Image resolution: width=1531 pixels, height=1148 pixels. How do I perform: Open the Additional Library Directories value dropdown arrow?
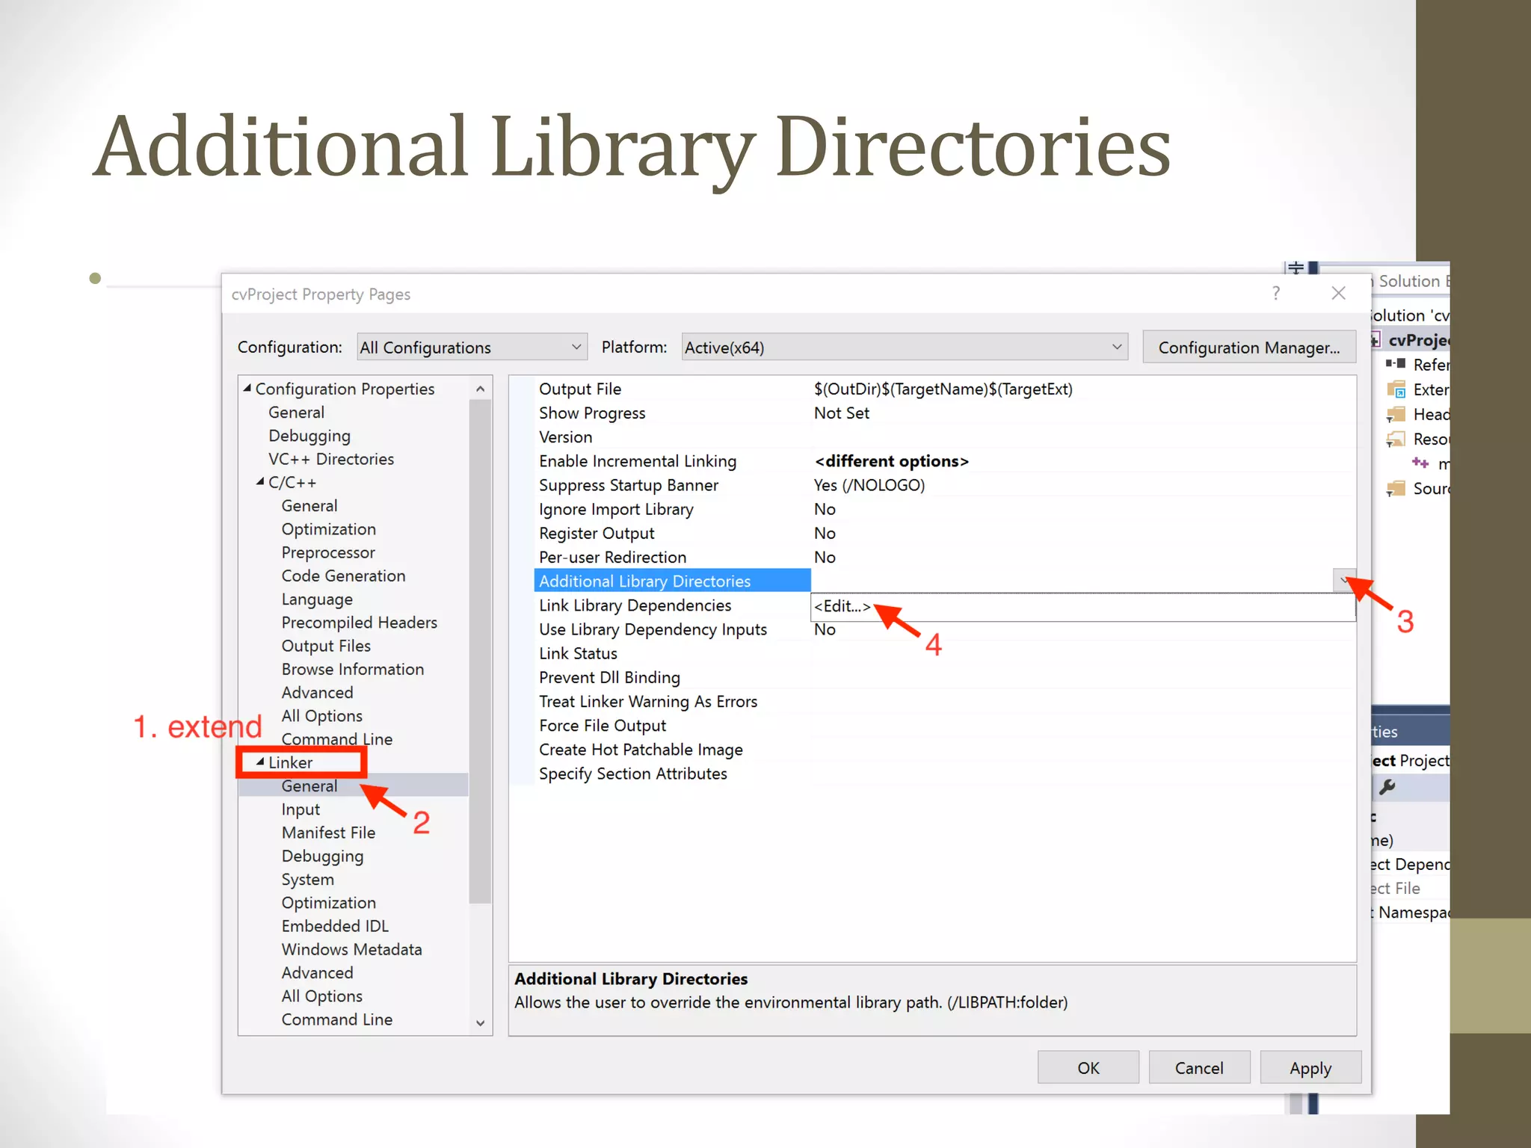click(1343, 580)
